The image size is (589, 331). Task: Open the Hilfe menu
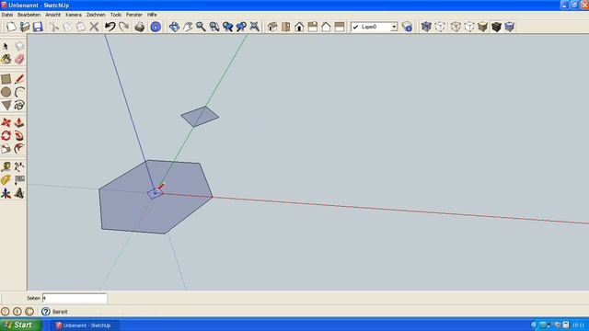152,15
